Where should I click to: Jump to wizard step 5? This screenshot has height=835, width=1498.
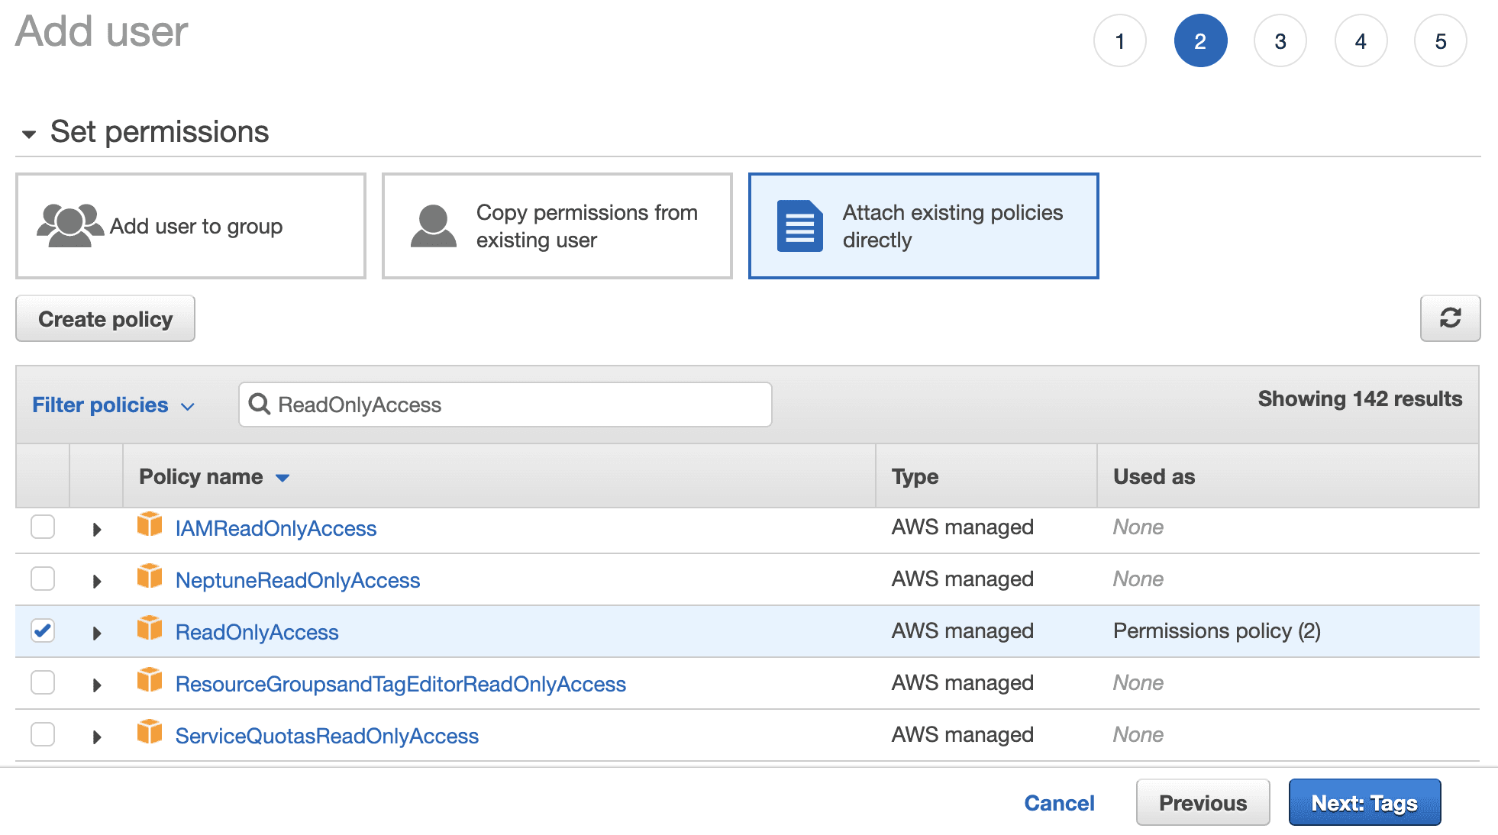click(1441, 40)
